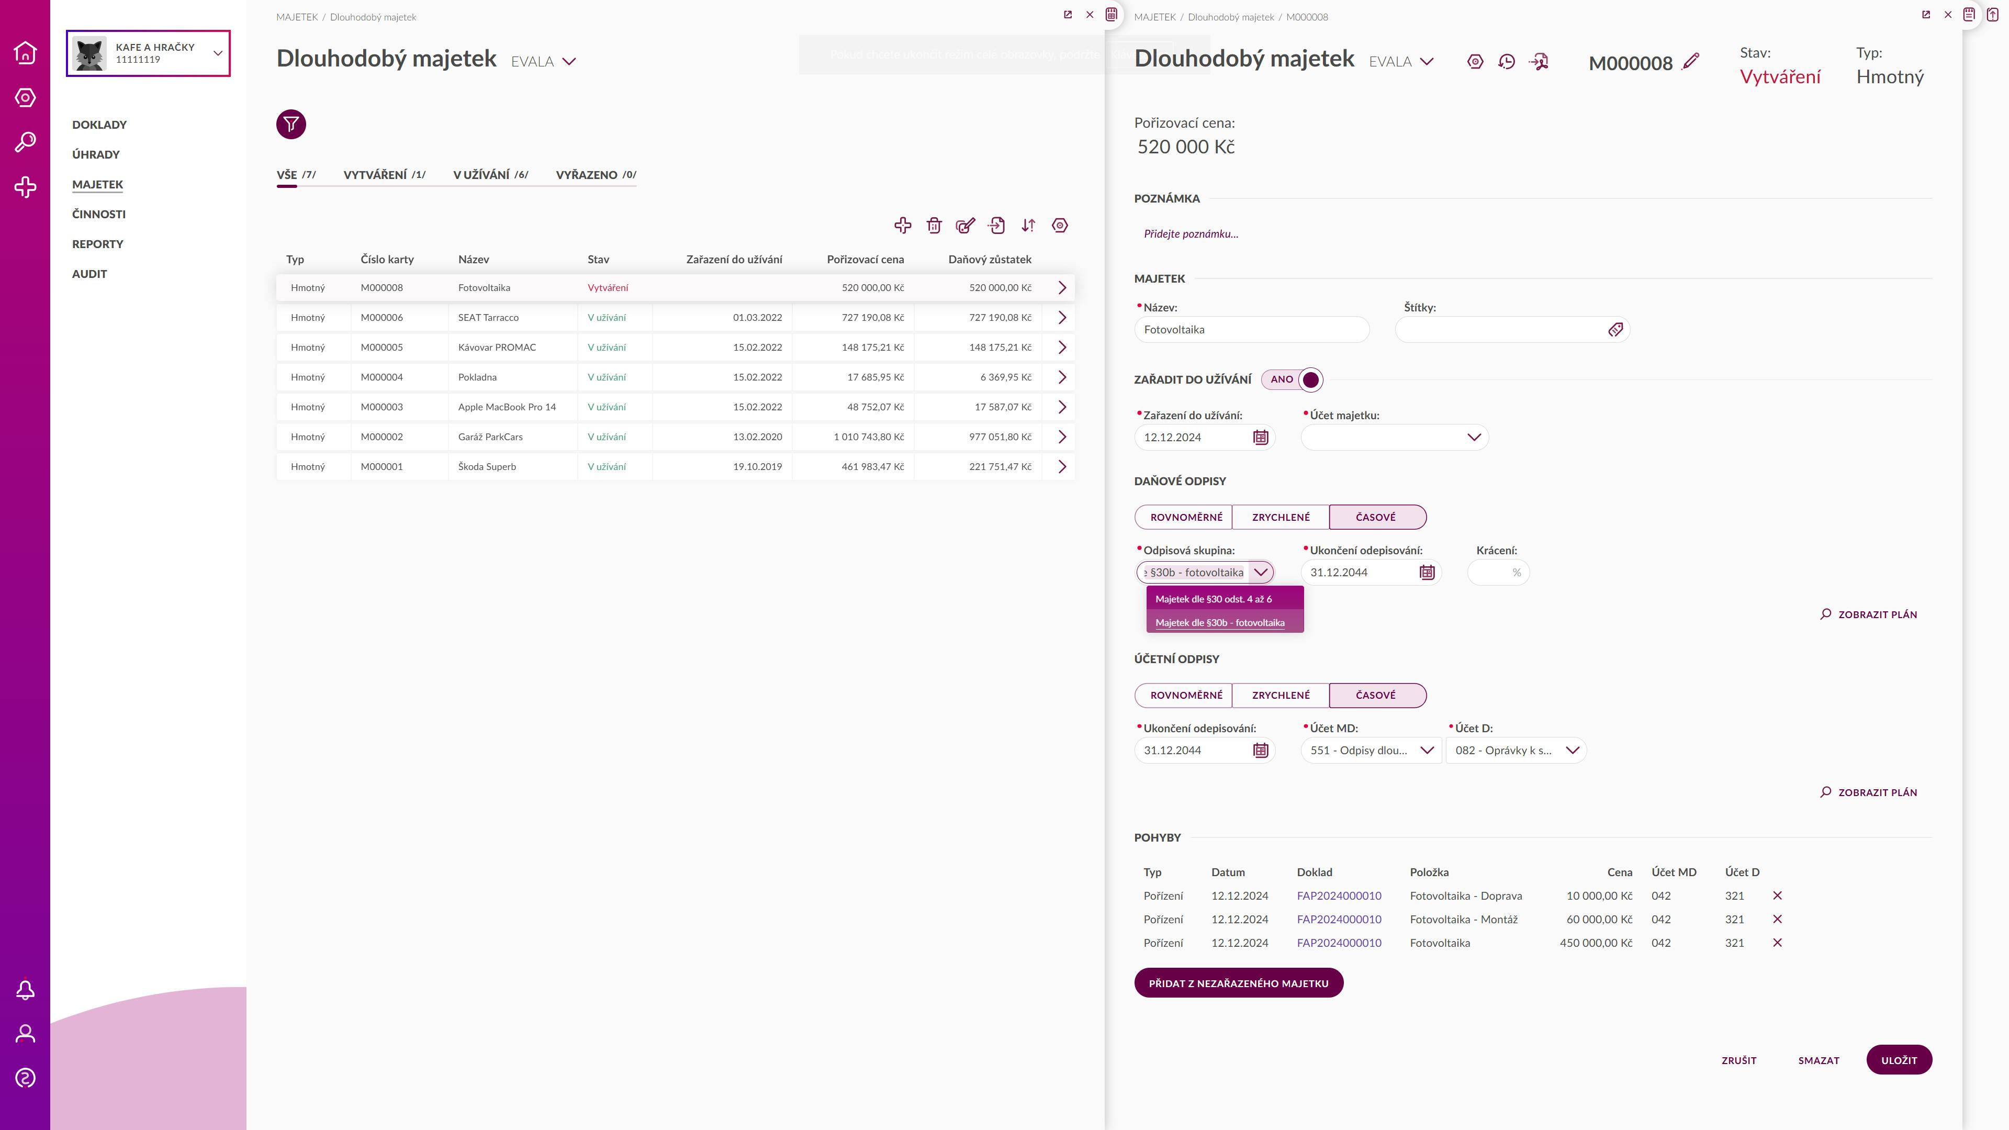The width and height of the screenshot is (2009, 1130).
Task: Open list panel in new window icon
Action: coord(1068,15)
